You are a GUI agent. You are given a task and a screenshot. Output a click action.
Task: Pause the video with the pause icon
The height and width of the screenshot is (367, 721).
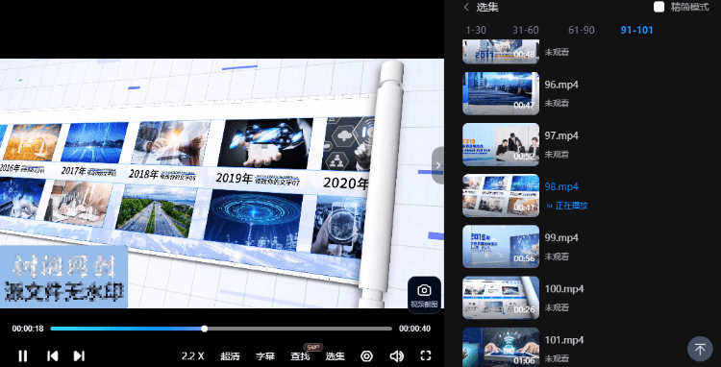tap(22, 355)
